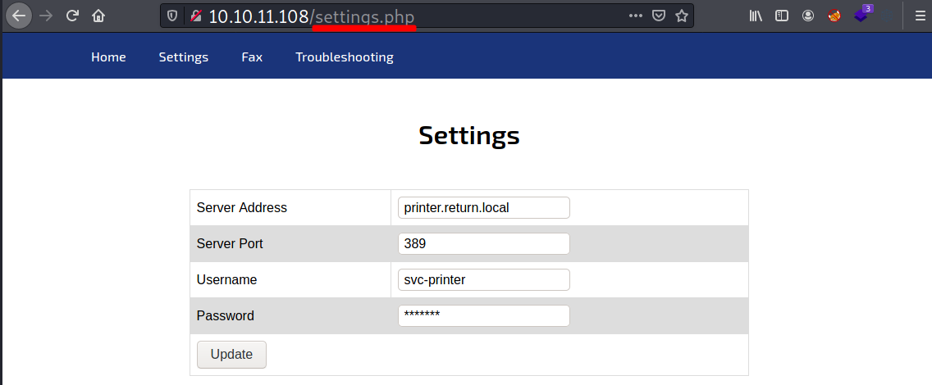Reload the current page
Image resolution: width=932 pixels, height=385 pixels.
pyautogui.click(x=72, y=16)
